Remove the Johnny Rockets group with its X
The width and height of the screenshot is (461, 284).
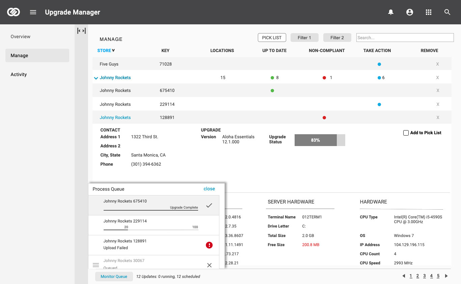[438, 78]
